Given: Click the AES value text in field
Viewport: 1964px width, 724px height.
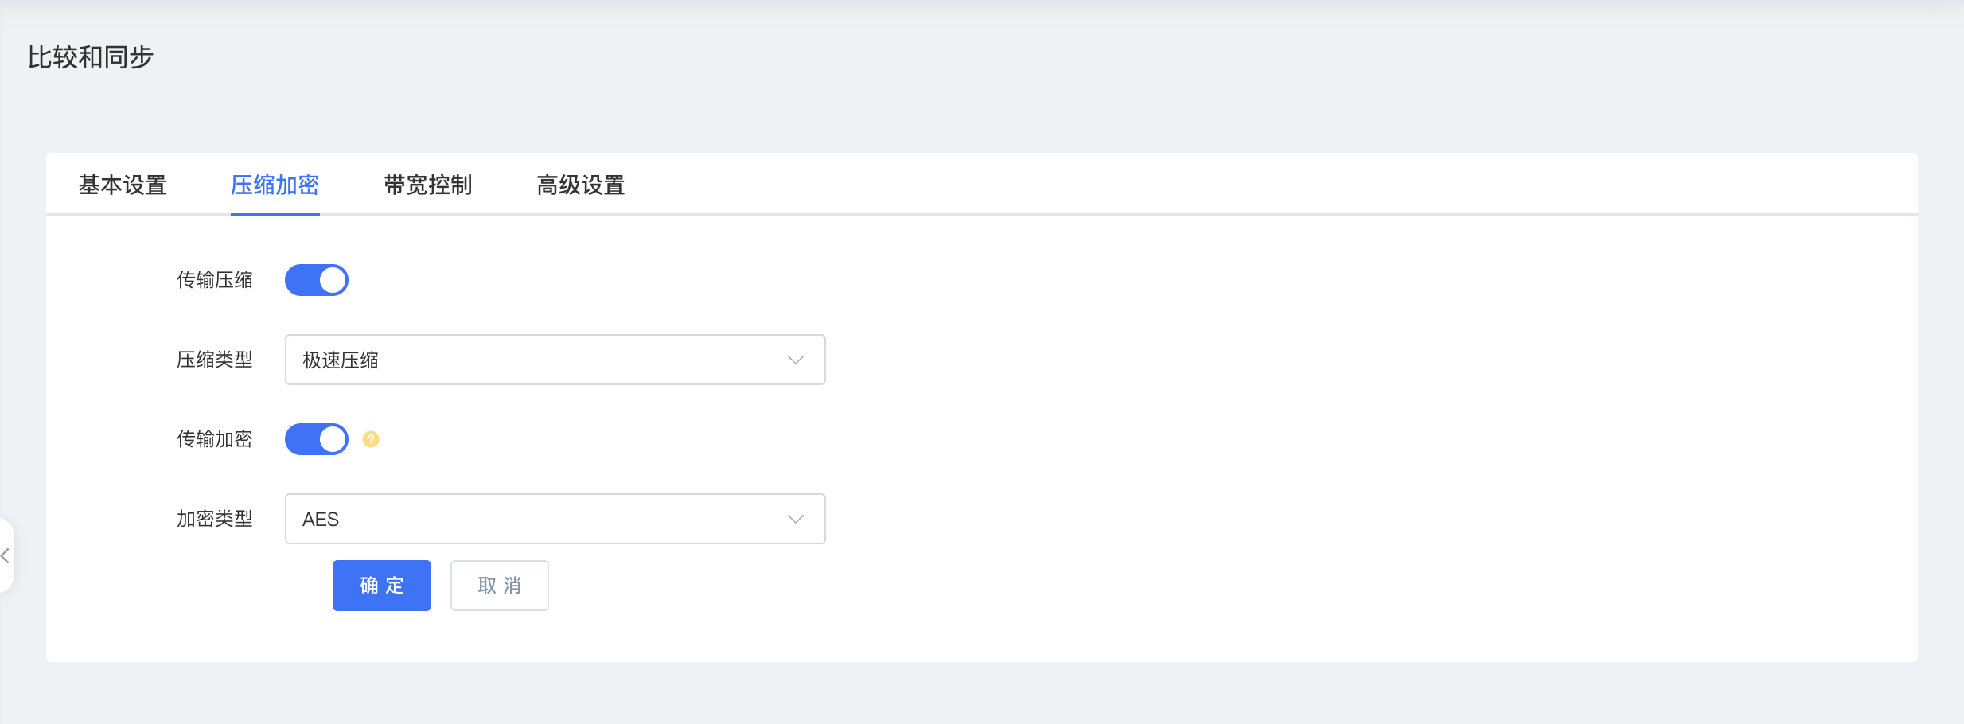Looking at the screenshot, I should (321, 520).
